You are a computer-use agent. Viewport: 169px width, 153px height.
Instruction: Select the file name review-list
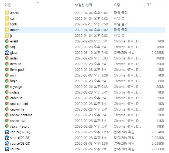coord(18,121)
